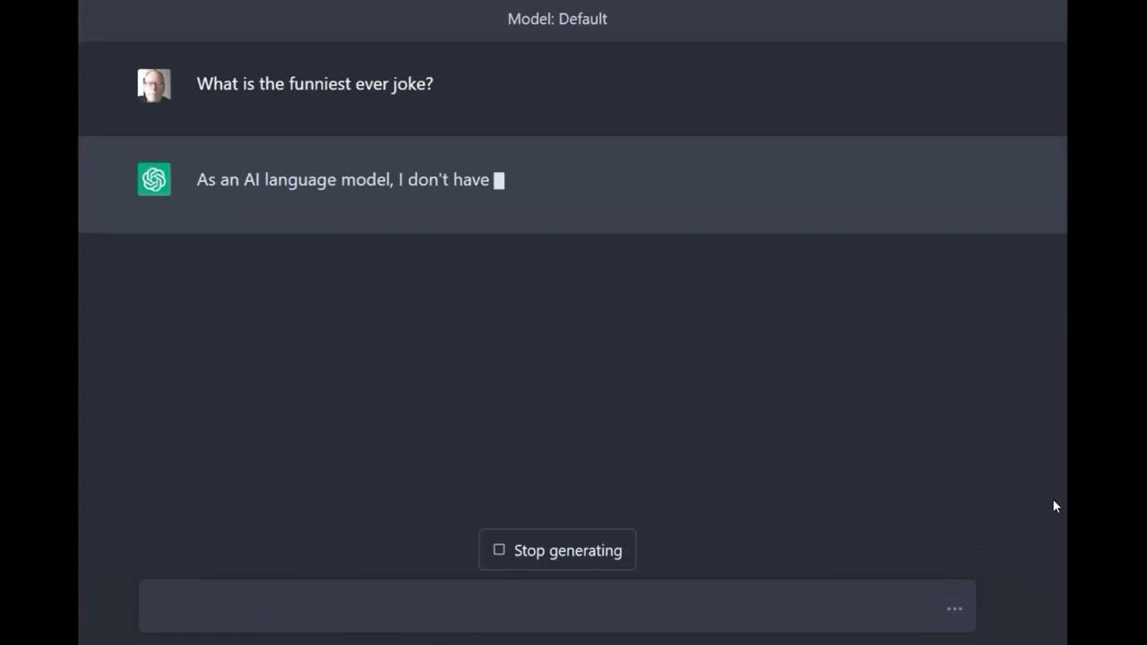Focus the empty message input field

tap(538, 607)
